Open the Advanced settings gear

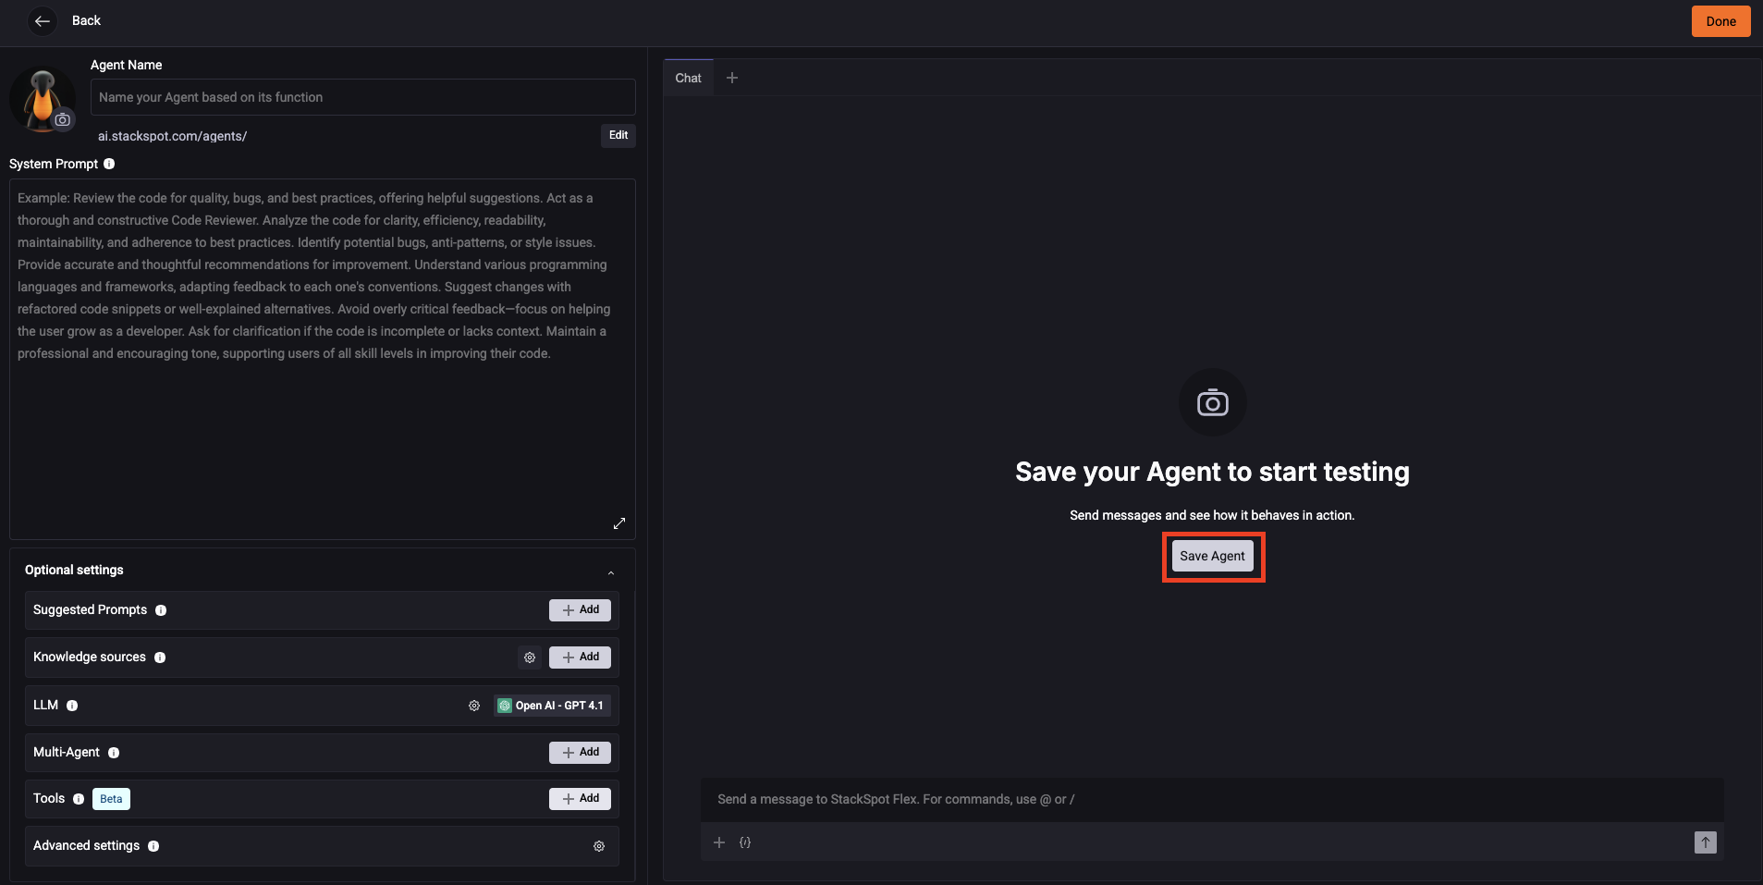(x=599, y=845)
